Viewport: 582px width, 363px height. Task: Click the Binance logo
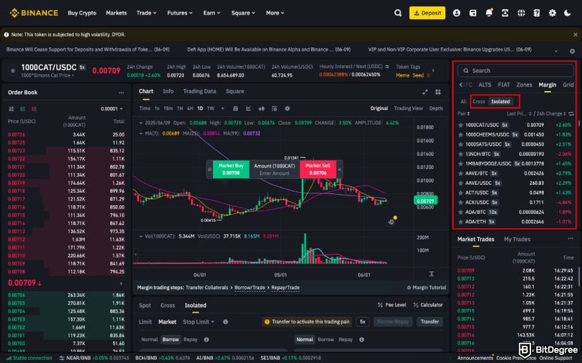(x=34, y=13)
